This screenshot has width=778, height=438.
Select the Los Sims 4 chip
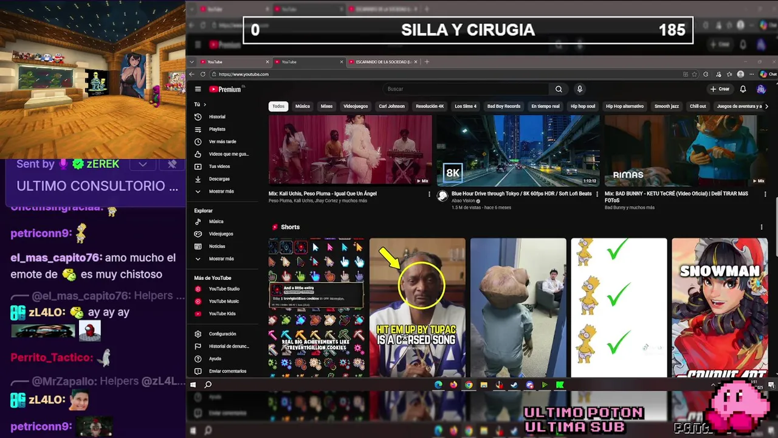pos(466,106)
